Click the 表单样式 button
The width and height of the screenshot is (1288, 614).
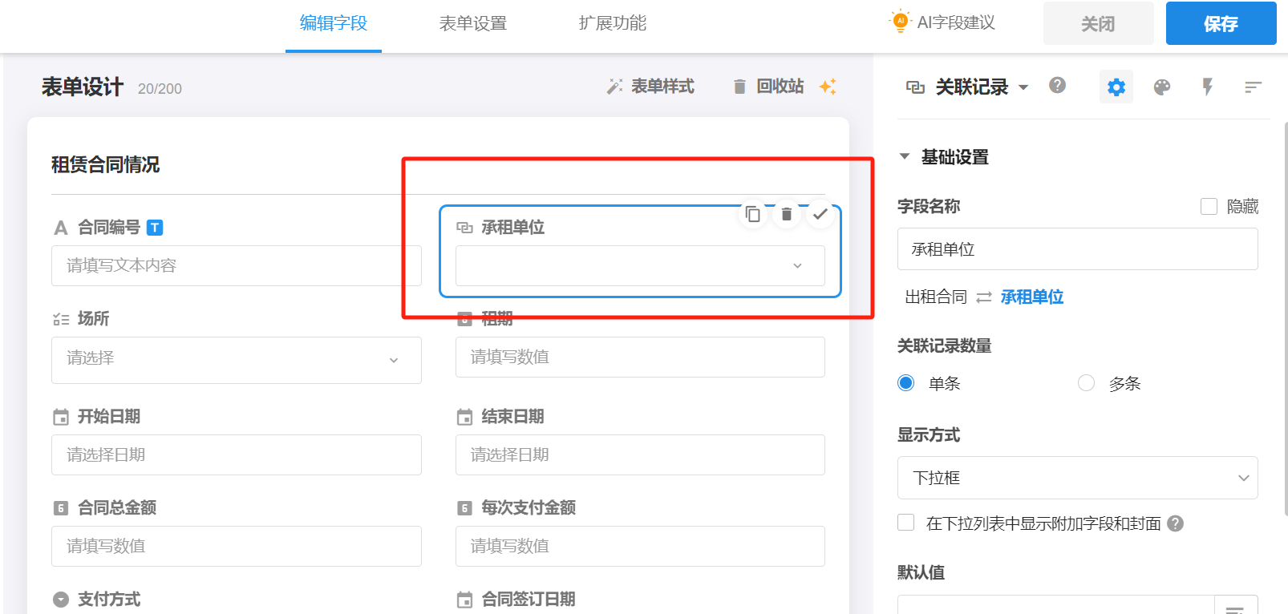[650, 87]
